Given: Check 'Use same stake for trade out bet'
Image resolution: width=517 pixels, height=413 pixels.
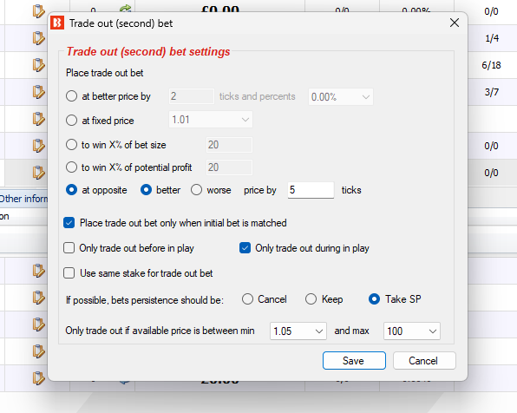Looking at the screenshot, I should click(x=69, y=273).
